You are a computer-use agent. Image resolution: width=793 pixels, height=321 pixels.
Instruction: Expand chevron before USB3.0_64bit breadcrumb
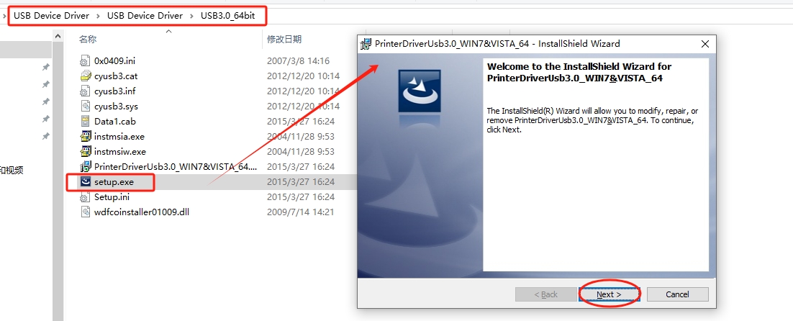coord(191,16)
